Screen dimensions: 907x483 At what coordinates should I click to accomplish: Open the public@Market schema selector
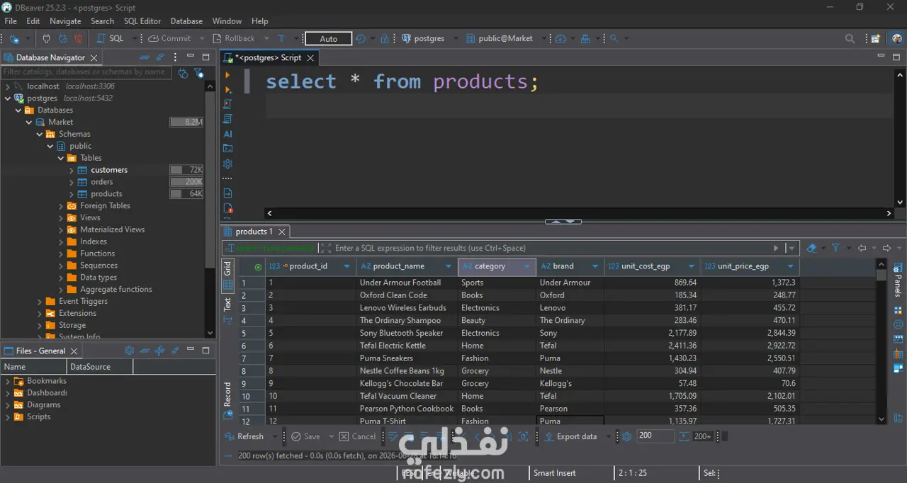pyautogui.click(x=500, y=38)
